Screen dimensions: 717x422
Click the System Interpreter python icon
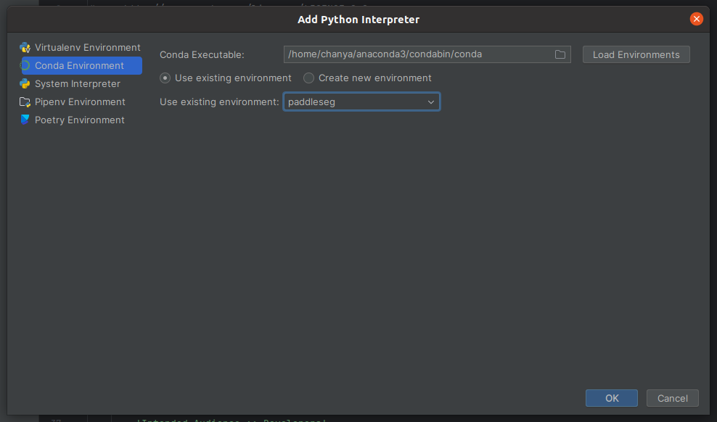[25, 83]
